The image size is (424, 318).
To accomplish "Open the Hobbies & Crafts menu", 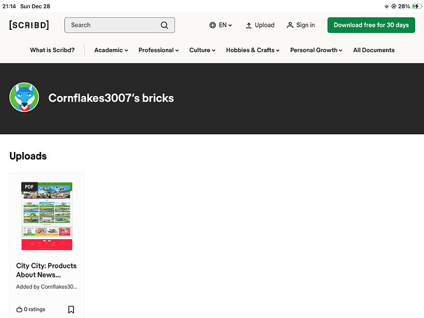I will click(x=252, y=50).
